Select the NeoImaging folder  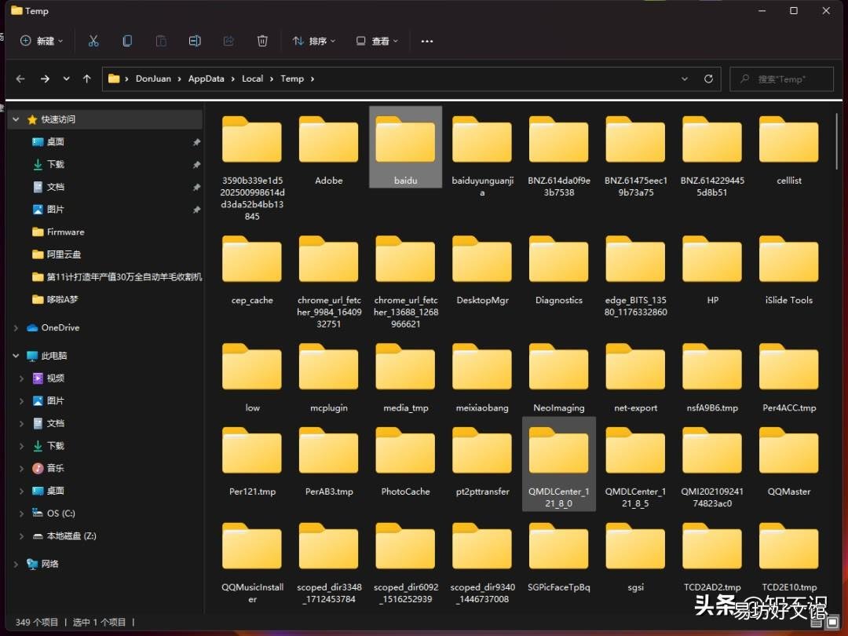point(559,378)
